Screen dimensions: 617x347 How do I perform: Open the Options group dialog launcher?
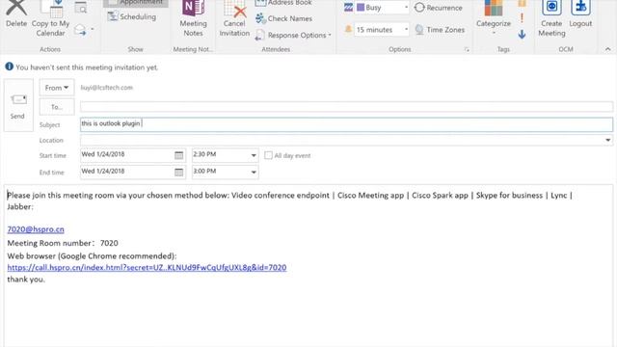point(467,49)
